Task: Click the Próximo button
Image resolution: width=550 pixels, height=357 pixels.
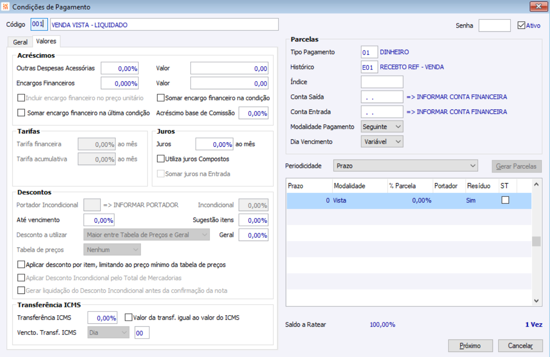Action: [470, 346]
